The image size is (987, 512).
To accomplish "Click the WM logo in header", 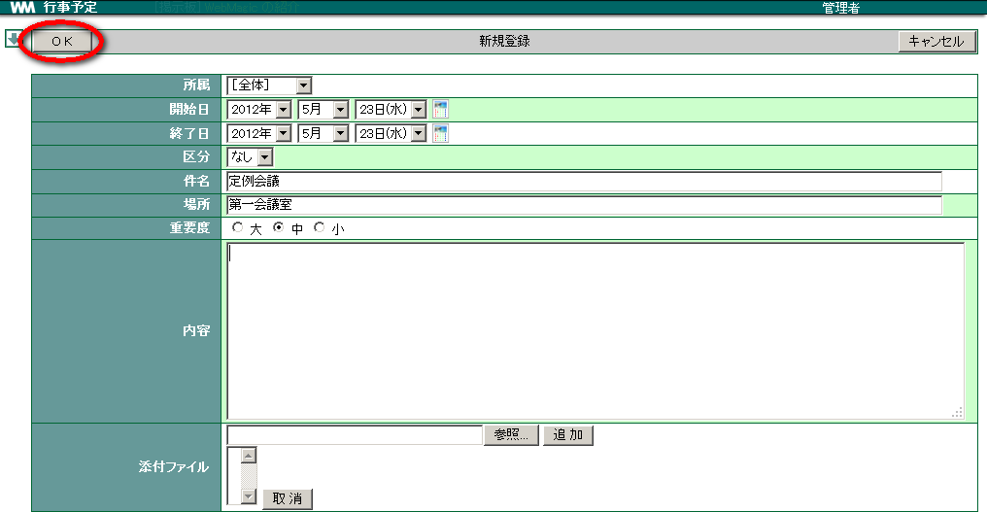I will pyautogui.click(x=22, y=7).
